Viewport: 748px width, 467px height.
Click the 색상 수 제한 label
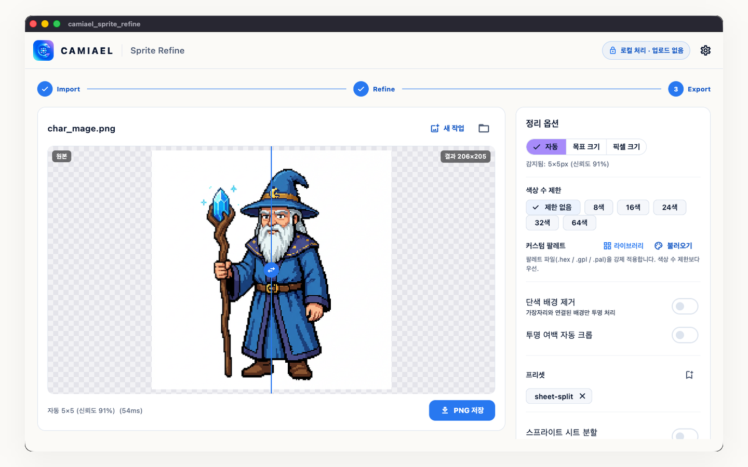click(x=543, y=190)
